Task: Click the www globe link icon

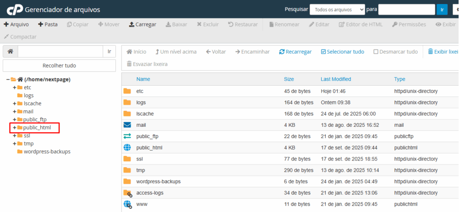Action: (127, 204)
